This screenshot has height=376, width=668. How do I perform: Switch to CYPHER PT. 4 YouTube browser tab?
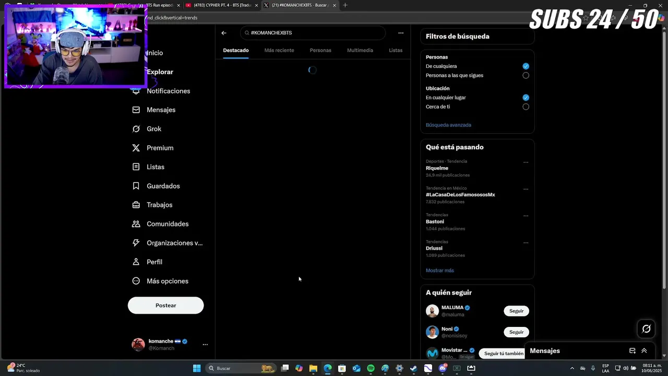coord(222,5)
